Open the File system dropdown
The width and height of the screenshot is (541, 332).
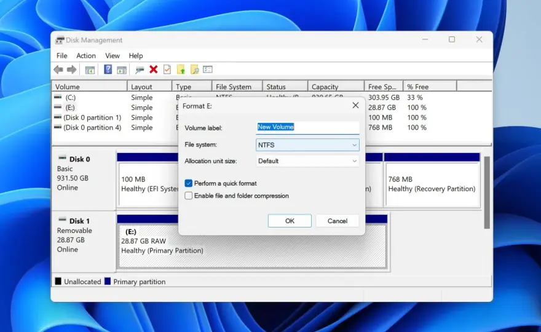(307, 145)
